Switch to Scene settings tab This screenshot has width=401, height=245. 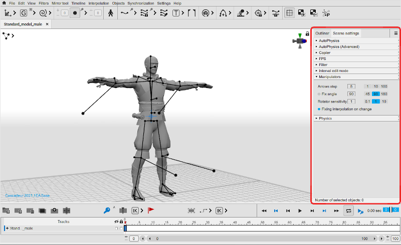(x=346, y=33)
